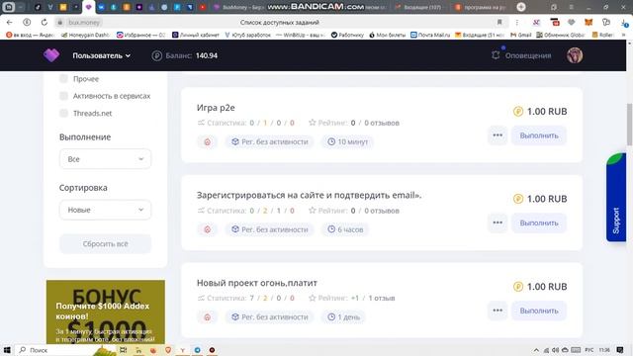
Task: Click the Windows Start button
Action: (7, 350)
